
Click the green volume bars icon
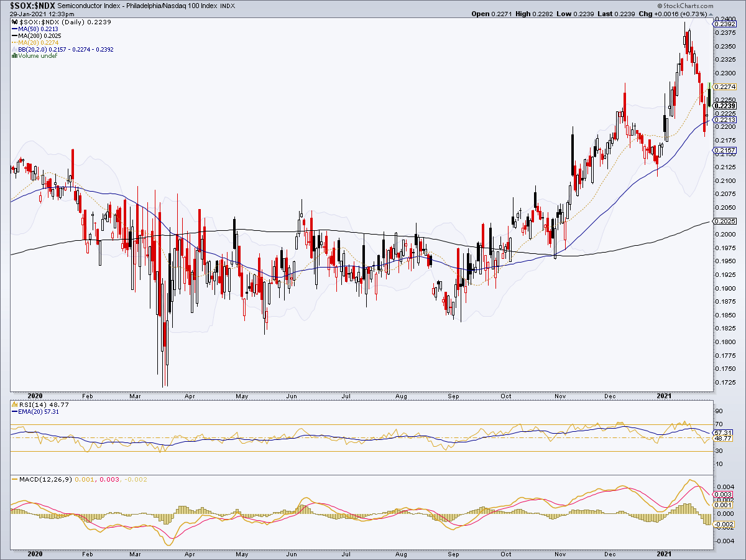coord(14,56)
